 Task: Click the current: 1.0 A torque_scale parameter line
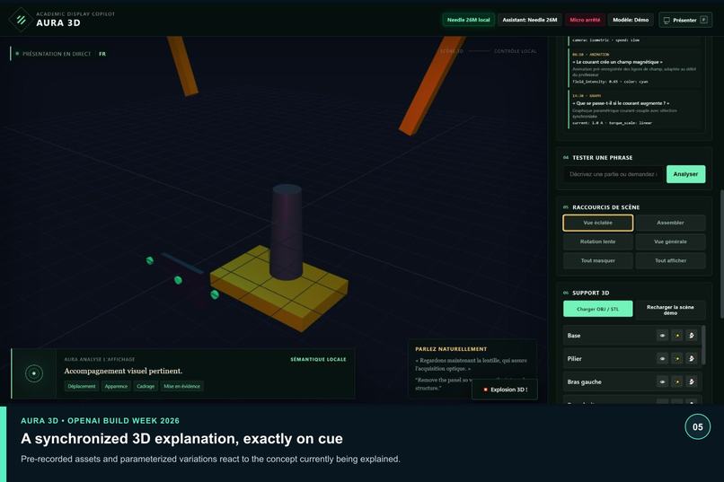point(612,123)
